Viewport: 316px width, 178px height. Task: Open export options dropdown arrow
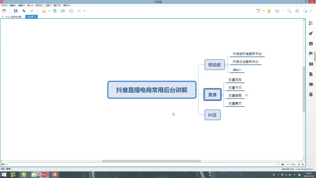310,11
